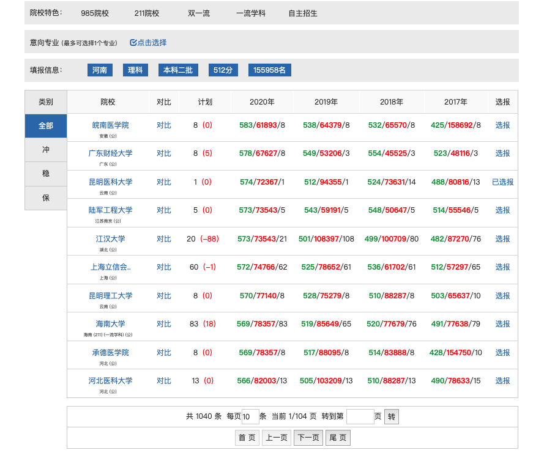
Task: Switch to the 冲 category tab
Action: [46, 150]
